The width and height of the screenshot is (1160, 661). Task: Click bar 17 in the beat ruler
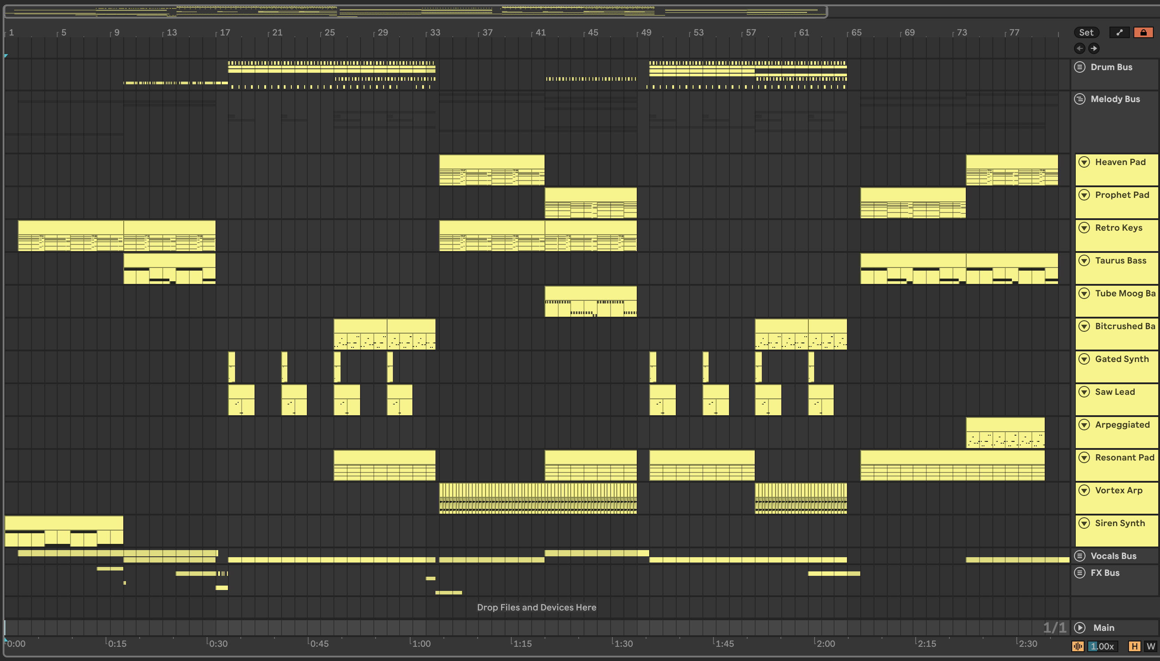pos(224,32)
